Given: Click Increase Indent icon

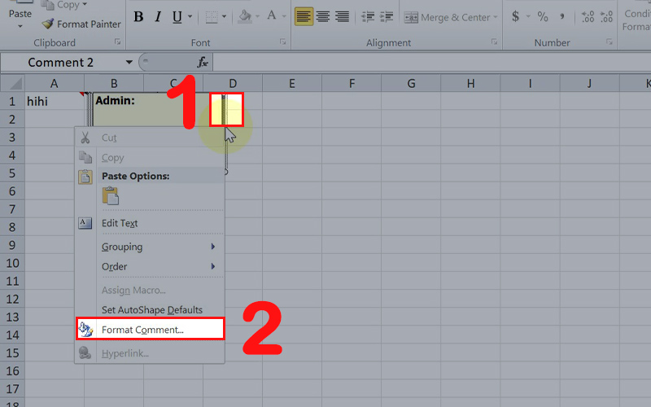Looking at the screenshot, I should (x=387, y=16).
